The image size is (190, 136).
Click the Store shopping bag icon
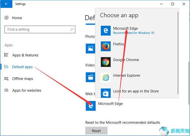(x=106, y=93)
